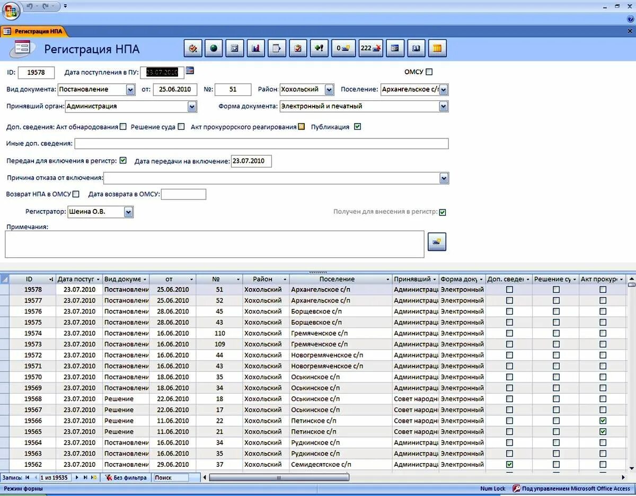Open the Вид документа dropdown
Image resolution: width=636 pixels, height=496 pixels.
[x=130, y=90]
